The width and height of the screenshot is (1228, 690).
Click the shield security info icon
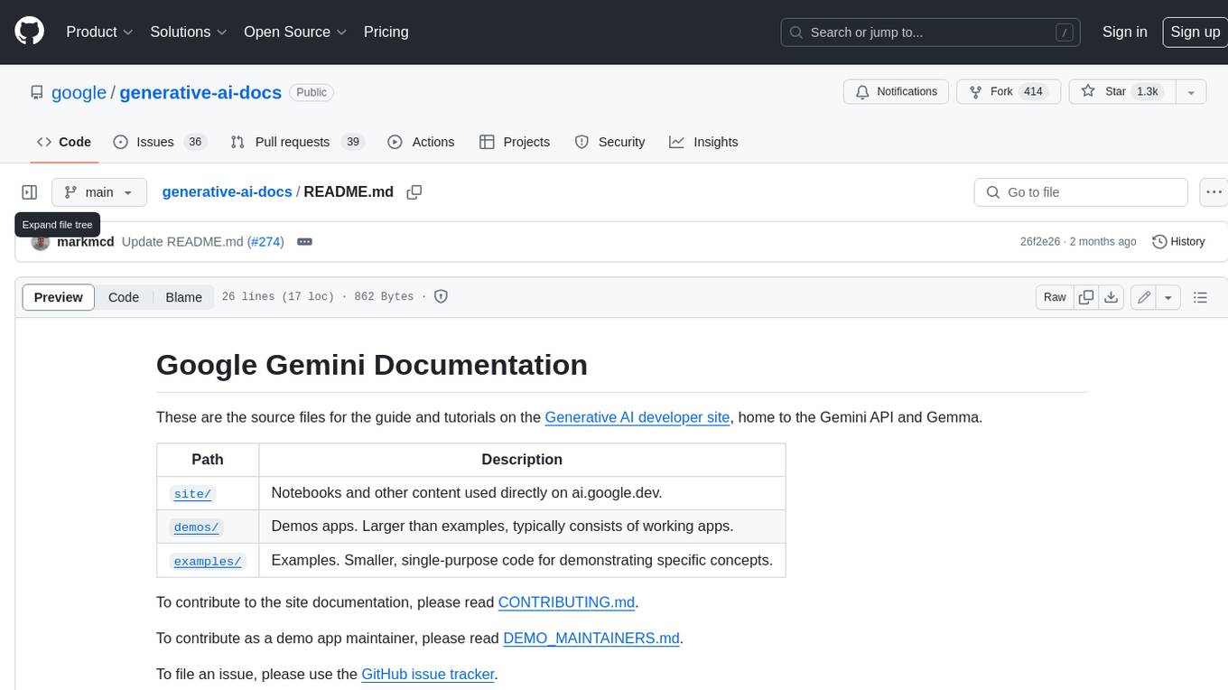point(441,296)
